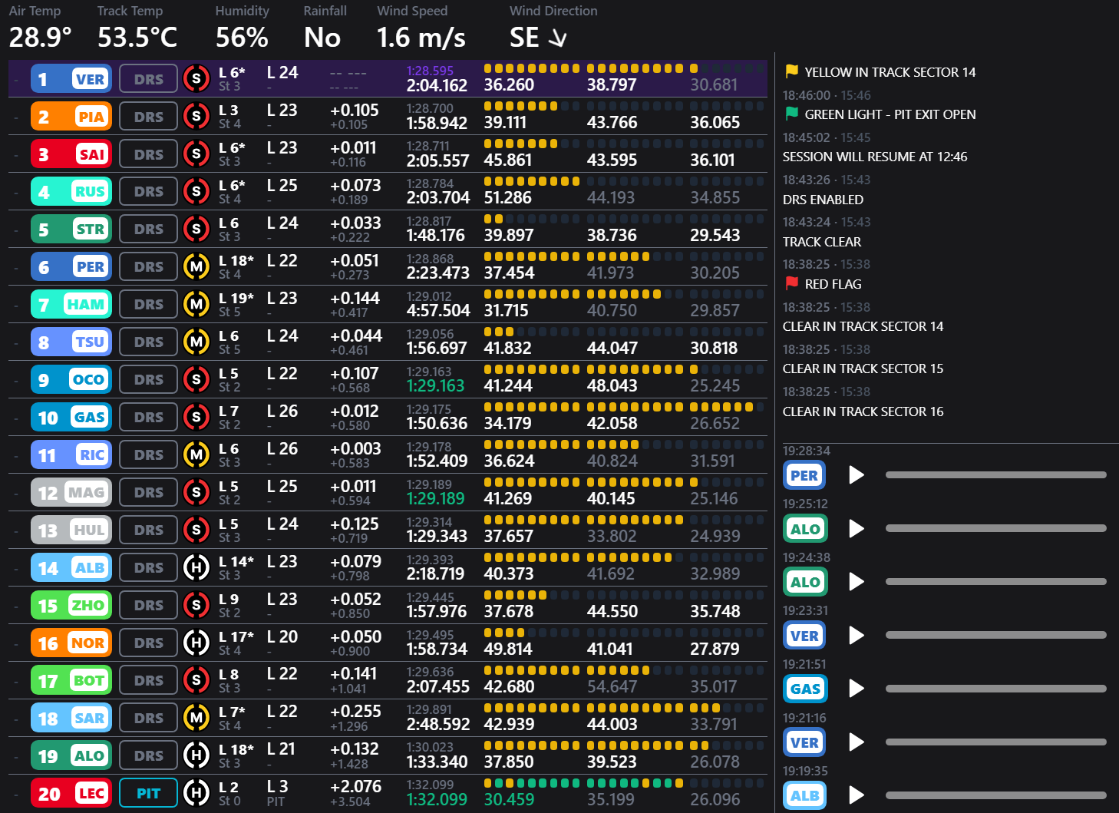The height and width of the screenshot is (813, 1119).
Task: Click NOR's gap value +0.050
Action: click(355, 636)
